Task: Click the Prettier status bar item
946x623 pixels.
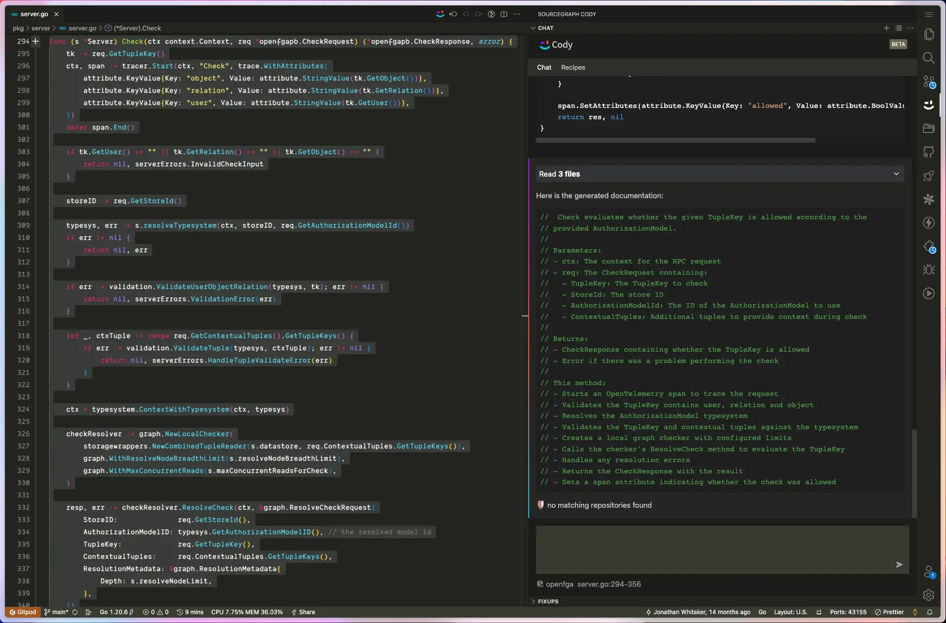Action: pos(889,612)
